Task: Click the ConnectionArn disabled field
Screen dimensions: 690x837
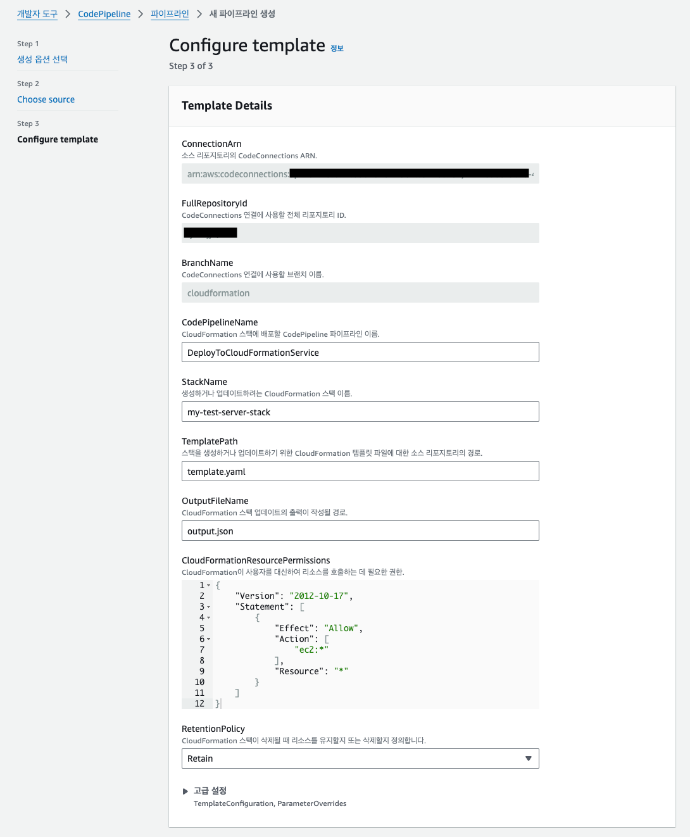Action: [x=360, y=173]
